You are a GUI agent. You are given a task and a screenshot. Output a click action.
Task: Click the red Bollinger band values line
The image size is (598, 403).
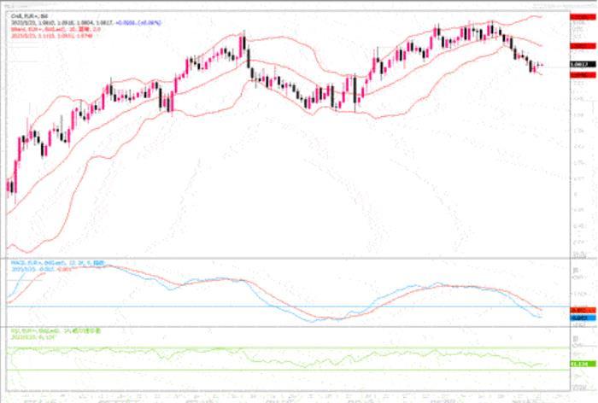[51, 36]
